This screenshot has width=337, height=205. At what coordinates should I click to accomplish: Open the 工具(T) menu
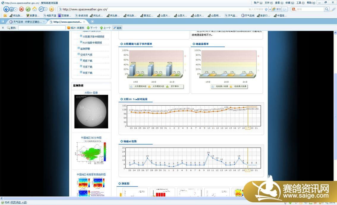tap(300, 3)
